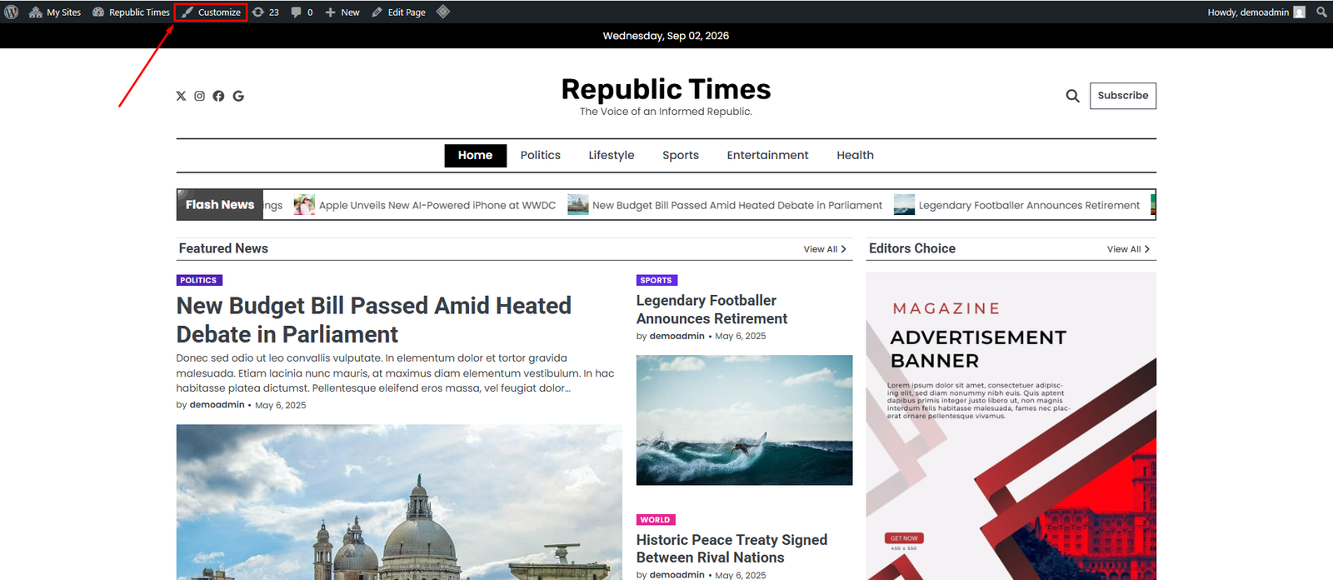Click View All for Editors Choice
The height and width of the screenshot is (580, 1333).
(x=1128, y=249)
